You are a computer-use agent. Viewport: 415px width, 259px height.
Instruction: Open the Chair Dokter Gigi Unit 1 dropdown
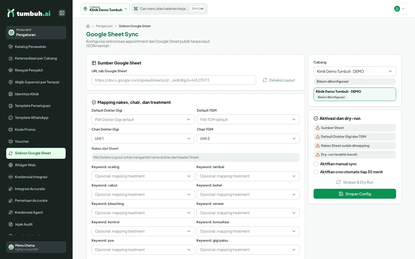click(x=143, y=139)
